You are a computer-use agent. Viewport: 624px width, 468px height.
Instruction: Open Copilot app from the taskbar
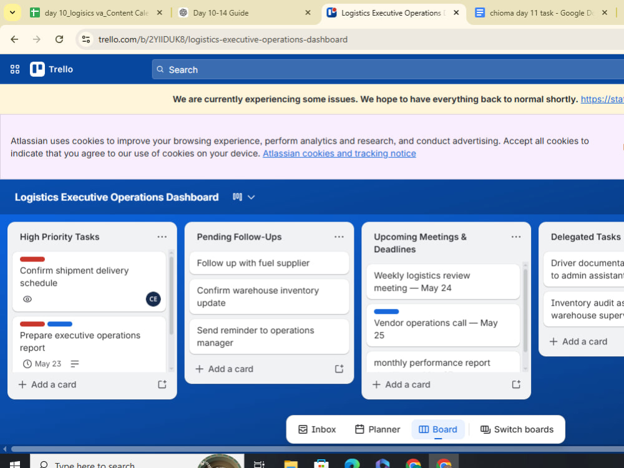pyautogui.click(x=383, y=464)
